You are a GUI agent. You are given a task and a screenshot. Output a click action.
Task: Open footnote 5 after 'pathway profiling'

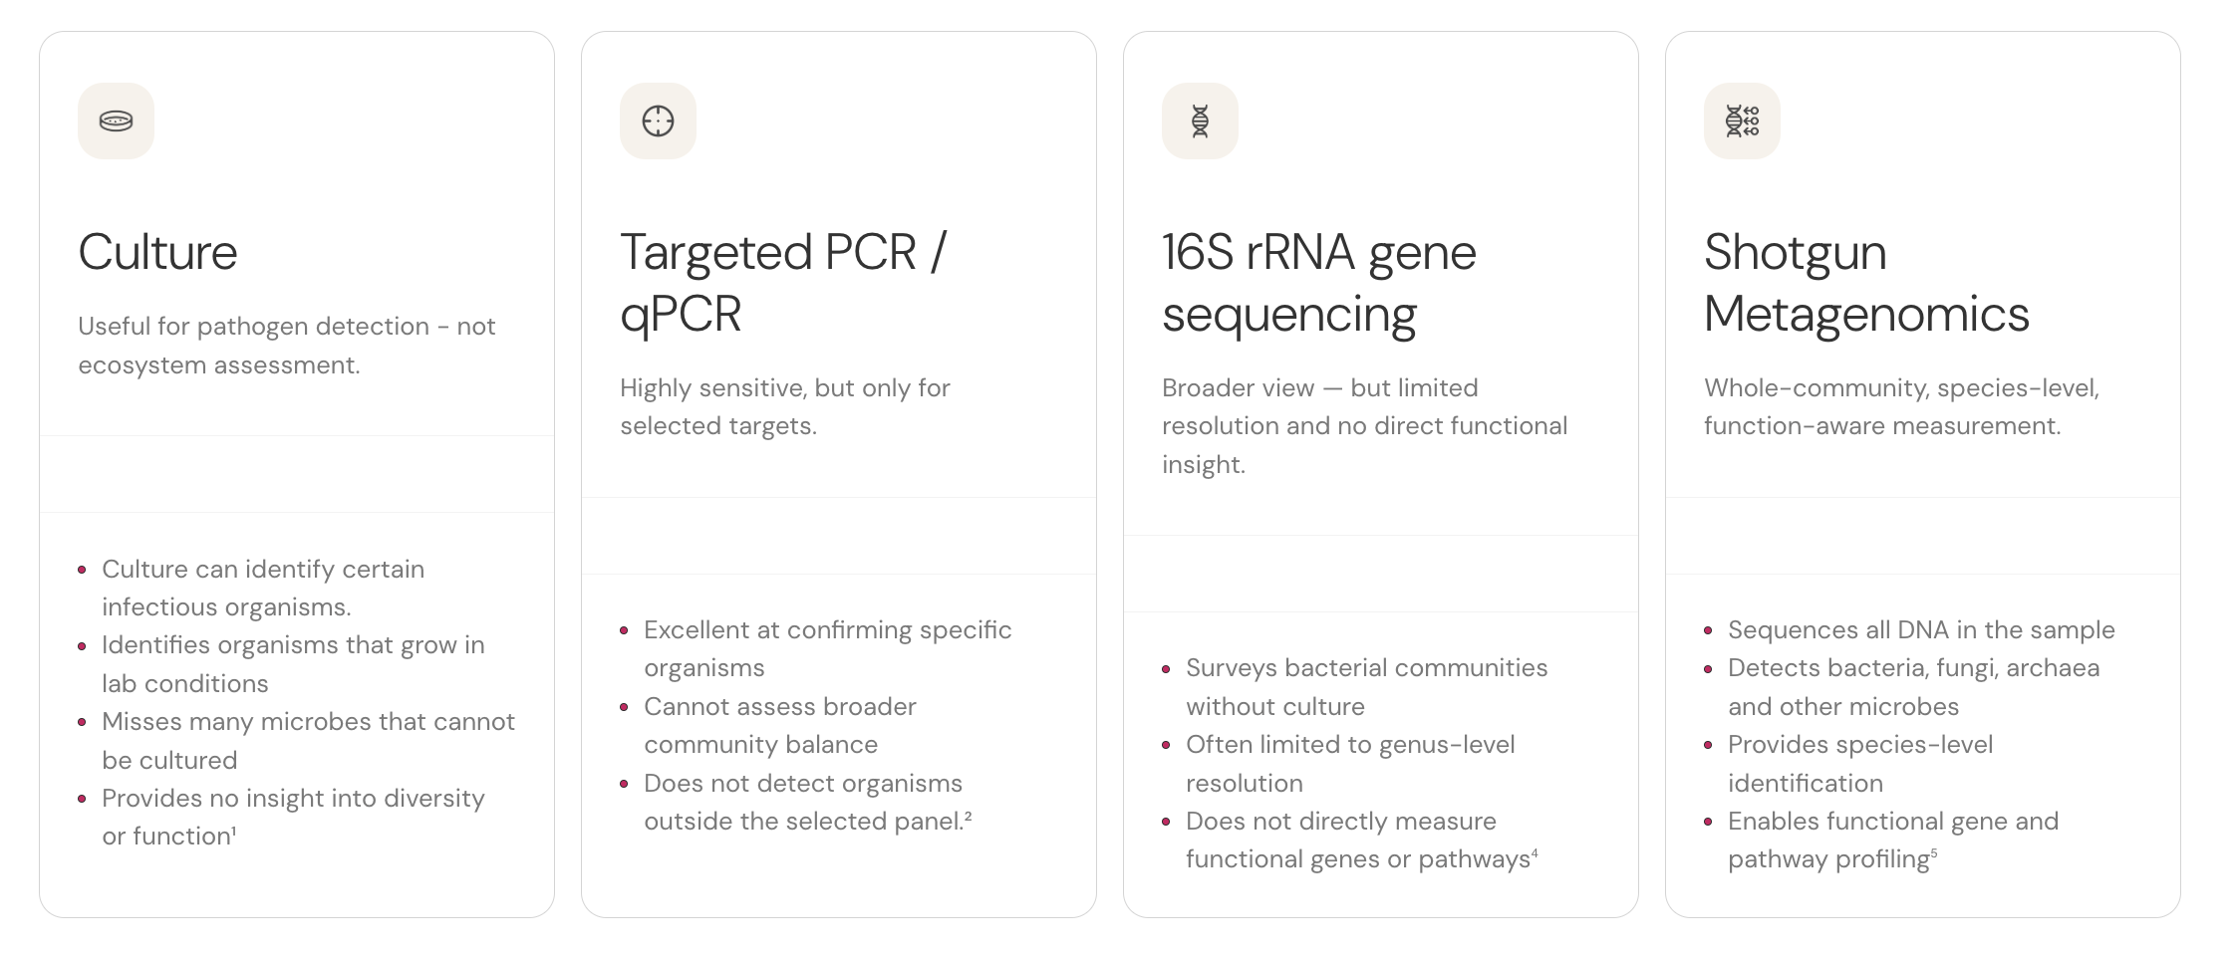(1934, 853)
